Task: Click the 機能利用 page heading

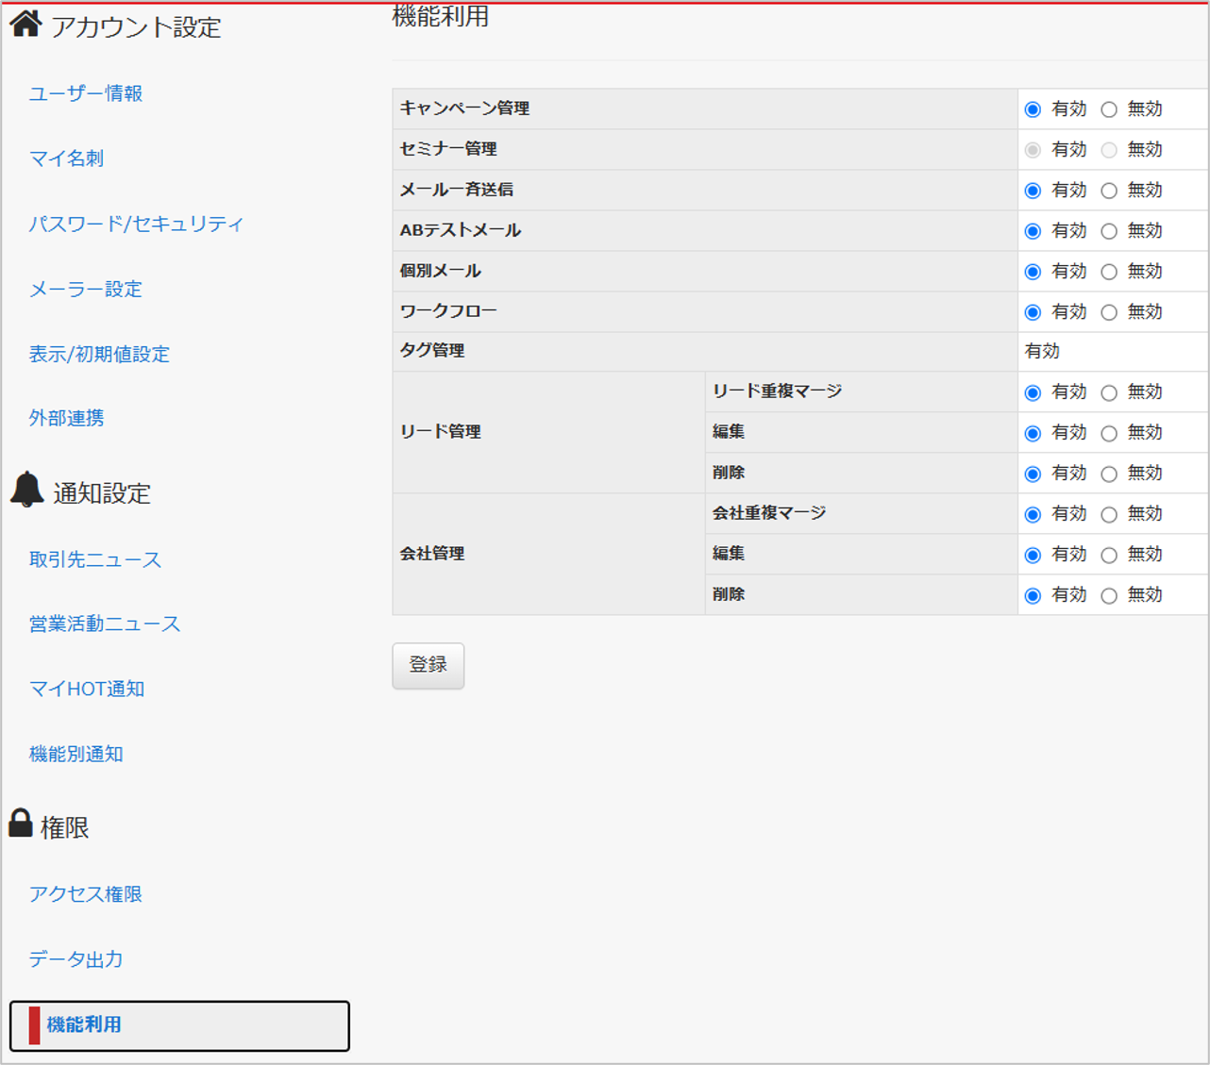Action: (x=440, y=16)
